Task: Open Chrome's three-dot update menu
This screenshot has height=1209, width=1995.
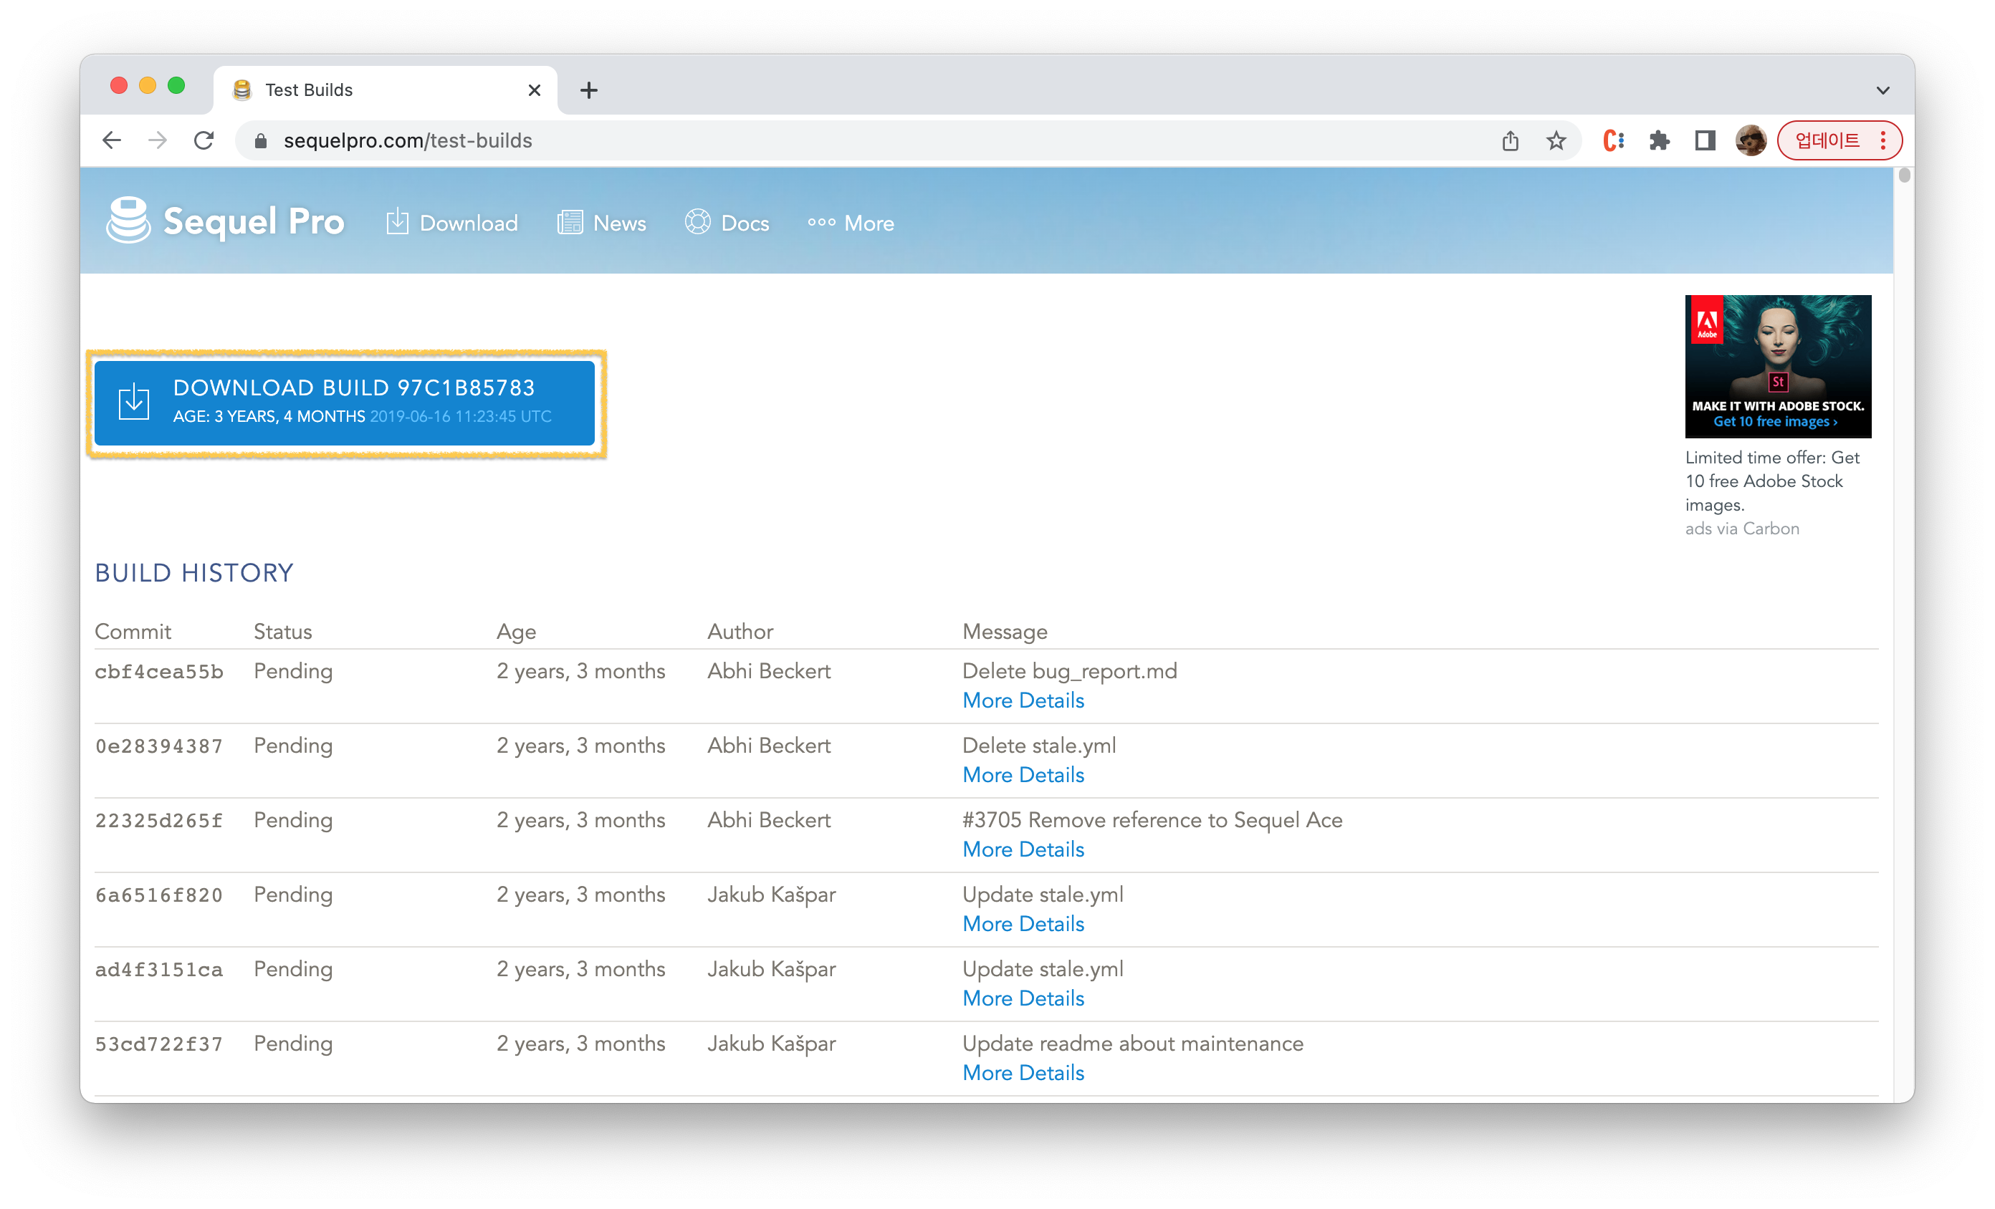Action: (1883, 141)
